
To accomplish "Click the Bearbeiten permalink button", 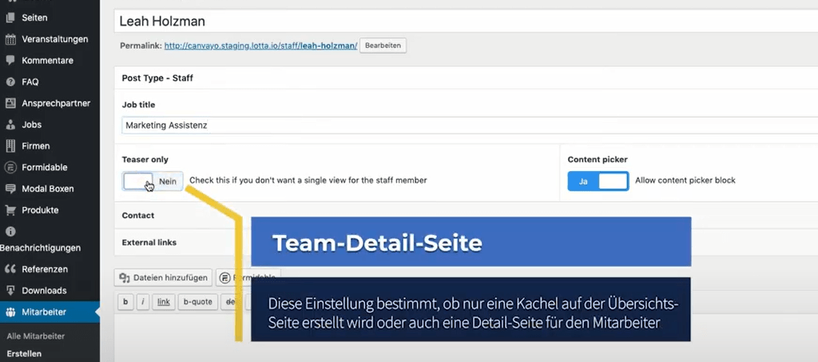I will coord(383,46).
